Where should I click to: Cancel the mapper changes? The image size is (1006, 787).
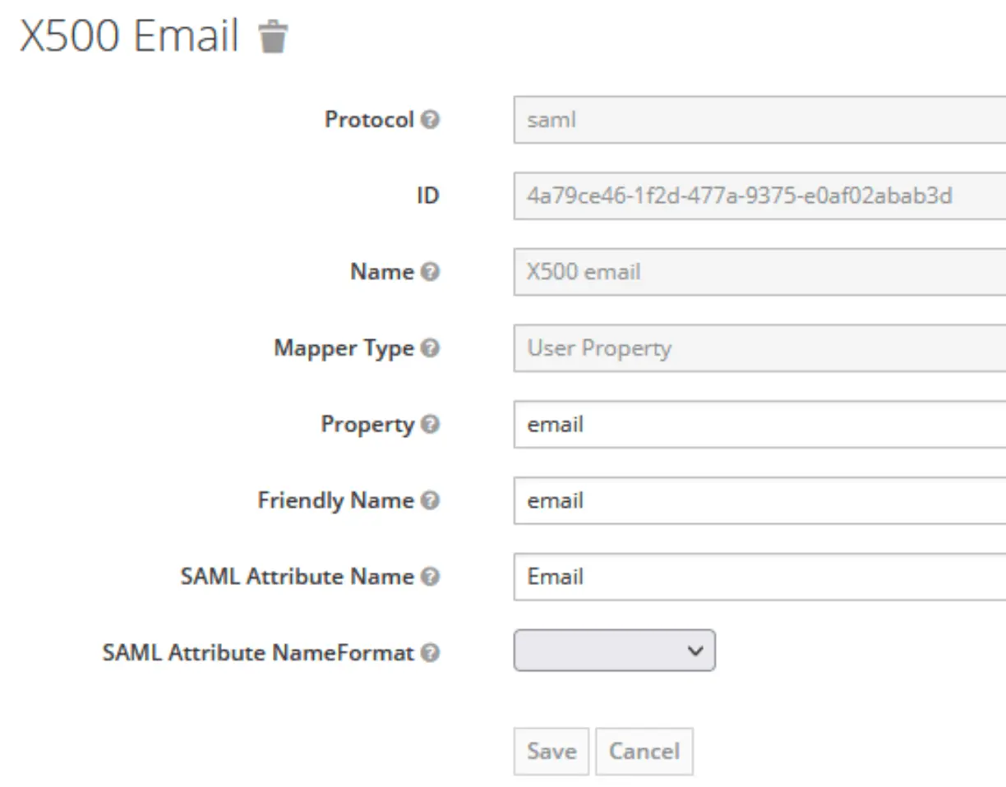[x=644, y=752]
